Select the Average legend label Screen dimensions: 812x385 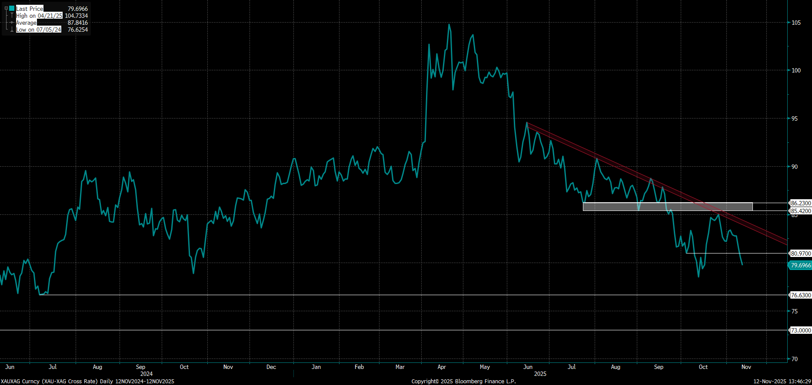tap(26, 23)
